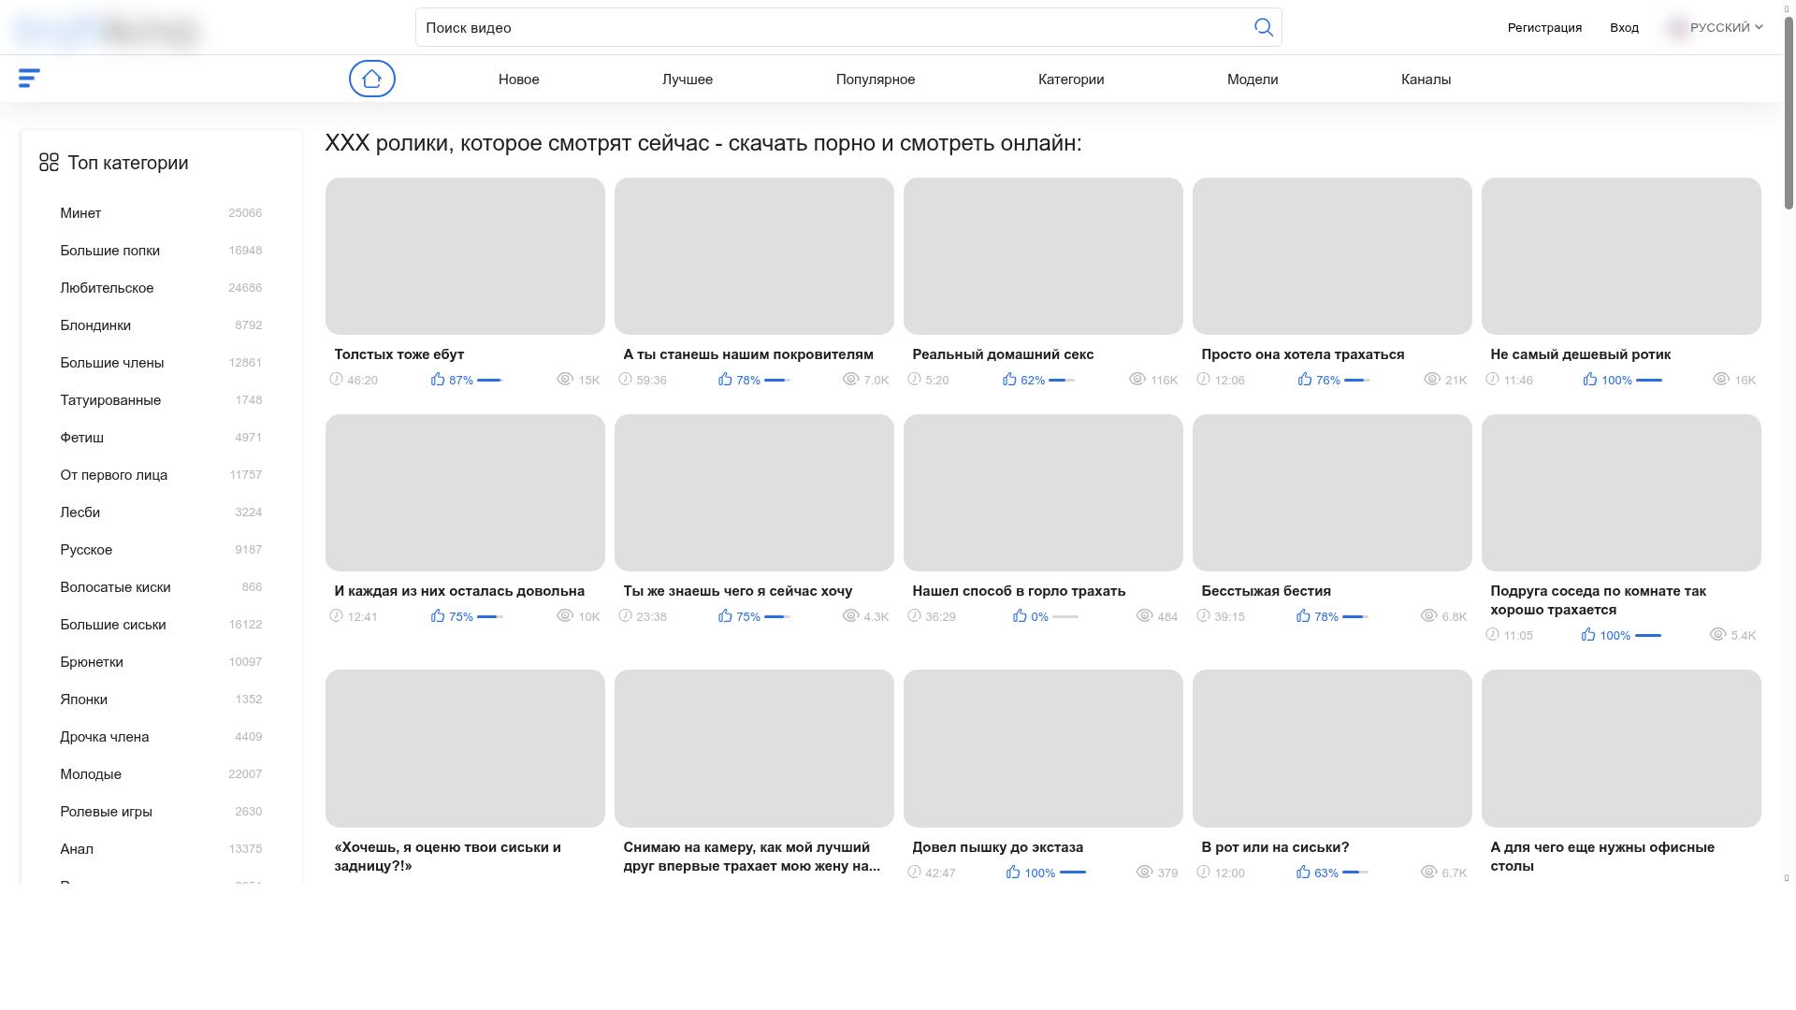Viewport: 1796px width, 1010px height.
Task: Click rating bar next to 100% at 11:46
Action: (x=1648, y=380)
